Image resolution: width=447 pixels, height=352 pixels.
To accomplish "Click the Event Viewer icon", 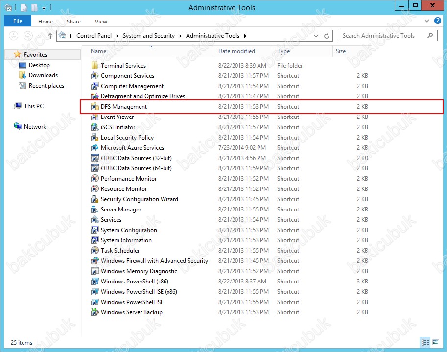I will 94,117.
